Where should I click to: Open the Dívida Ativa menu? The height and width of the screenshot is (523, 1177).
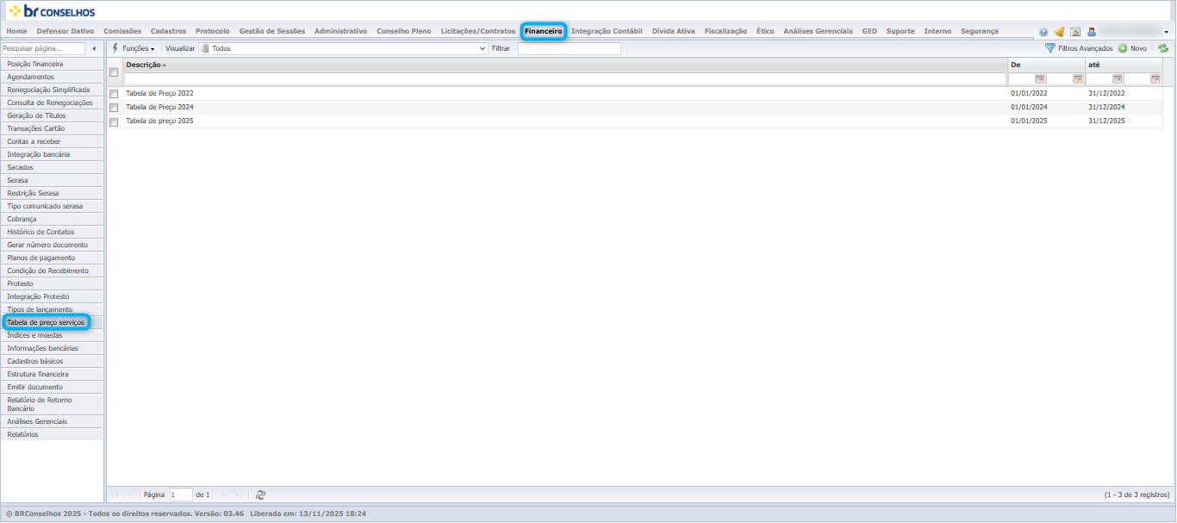[x=673, y=31]
